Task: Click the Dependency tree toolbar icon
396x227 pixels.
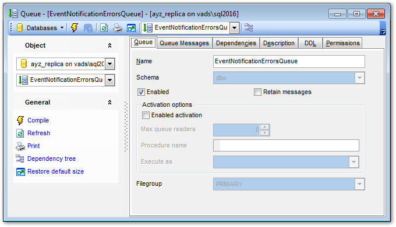Action: pos(249,28)
